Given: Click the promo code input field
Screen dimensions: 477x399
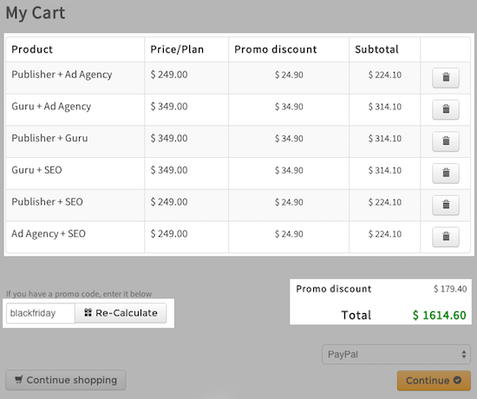Looking at the screenshot, I should click(41, 313).
